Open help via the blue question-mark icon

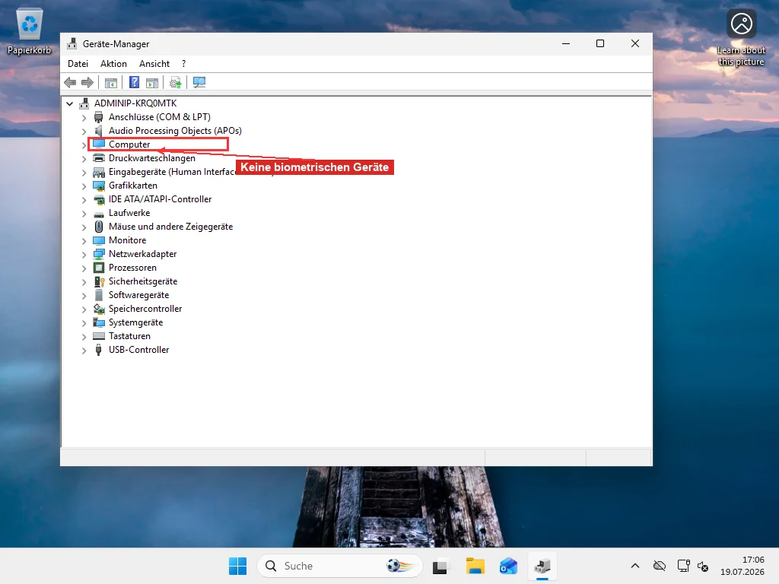pyautogui.click(x=134, y=82)
